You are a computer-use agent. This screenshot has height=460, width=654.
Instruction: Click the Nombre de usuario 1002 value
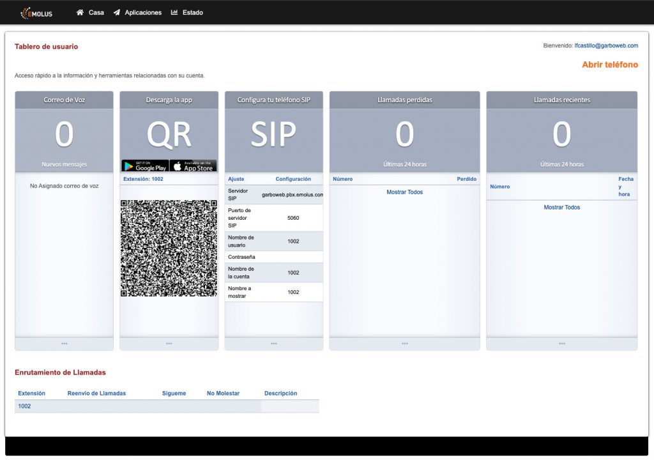click(x=293, y=241)
